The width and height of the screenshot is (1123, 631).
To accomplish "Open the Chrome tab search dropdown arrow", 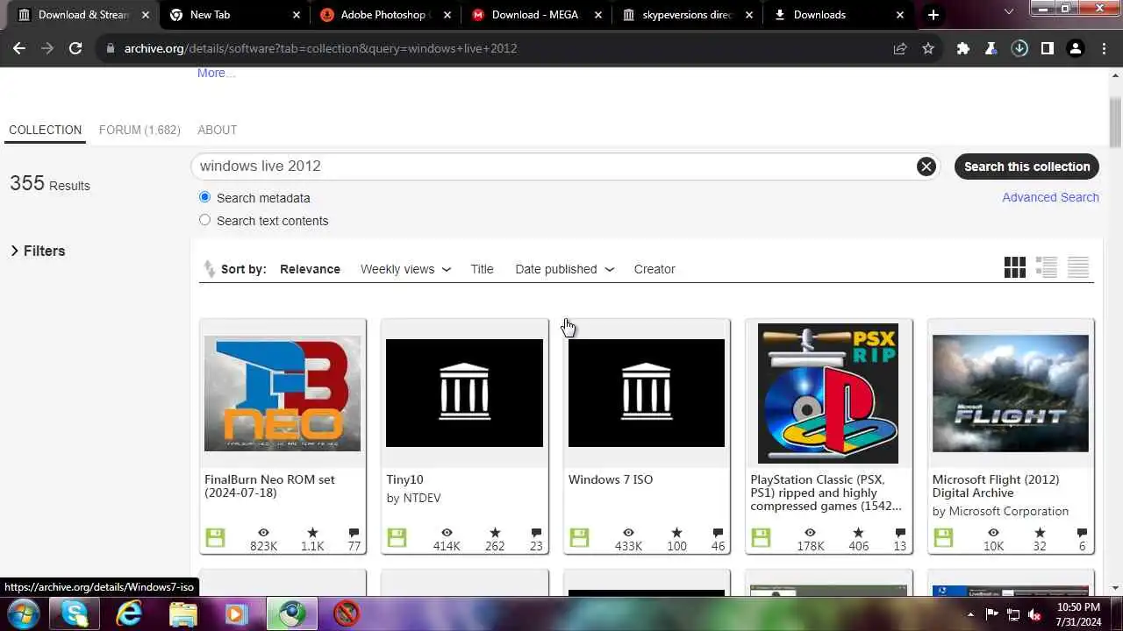I will click(1009, 12).
